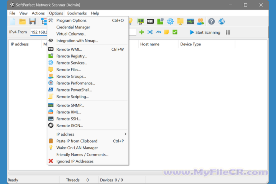Click the yellow sticky note icon
This screenshot has height=184, width=276.
[166, 32]
